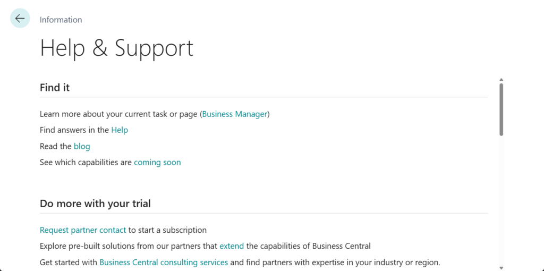Click the Find it section heading
The image size is (544, 271).
pos(55,87)
